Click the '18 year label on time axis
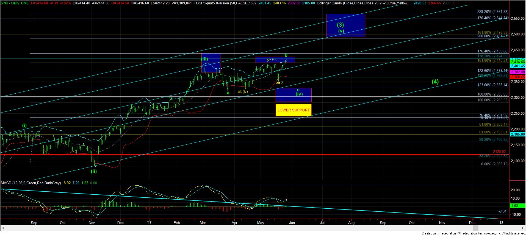This screenshot has height=235, width=526. (501, 223)
